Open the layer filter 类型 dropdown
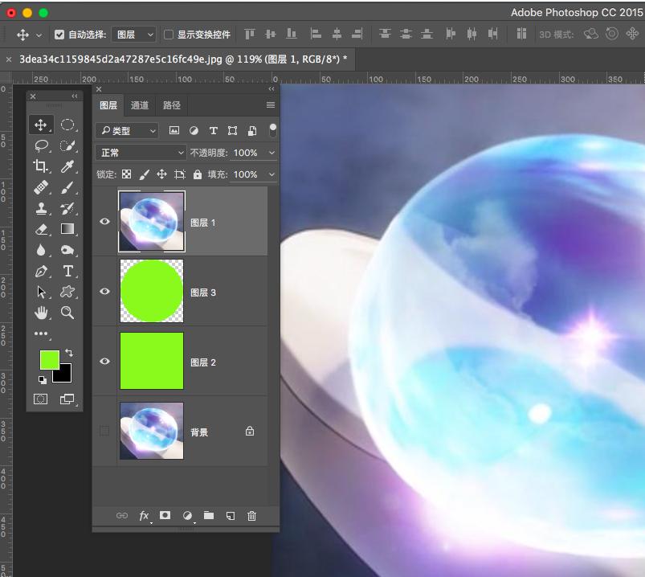This screenshot has width=645, height=577. click(127, 130)
